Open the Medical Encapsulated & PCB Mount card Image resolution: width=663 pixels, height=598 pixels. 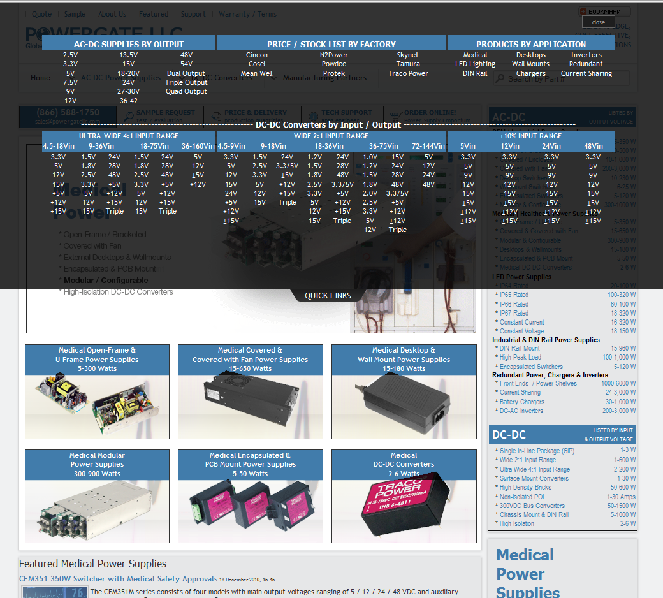click(251, 496)
